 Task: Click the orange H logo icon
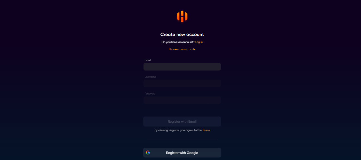tap(182, 16)
